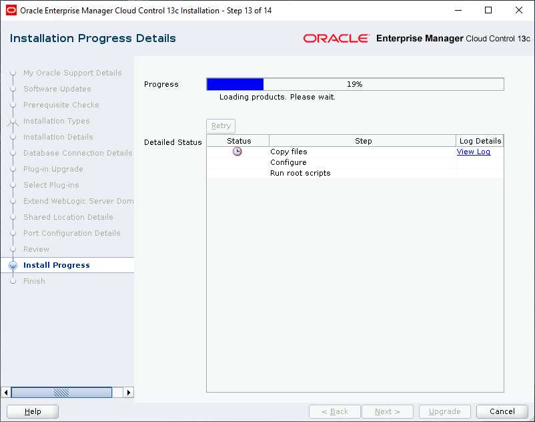Viewport: 535px width, 422px height.
Task: Select the Extend WebLogic Server Domain step
Action: click(79, 201)
